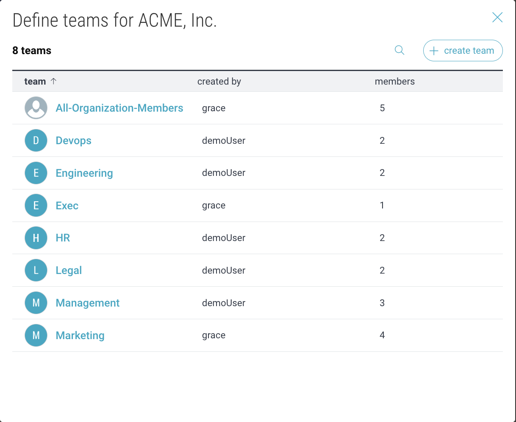Click the search magnifier icon

399,50
